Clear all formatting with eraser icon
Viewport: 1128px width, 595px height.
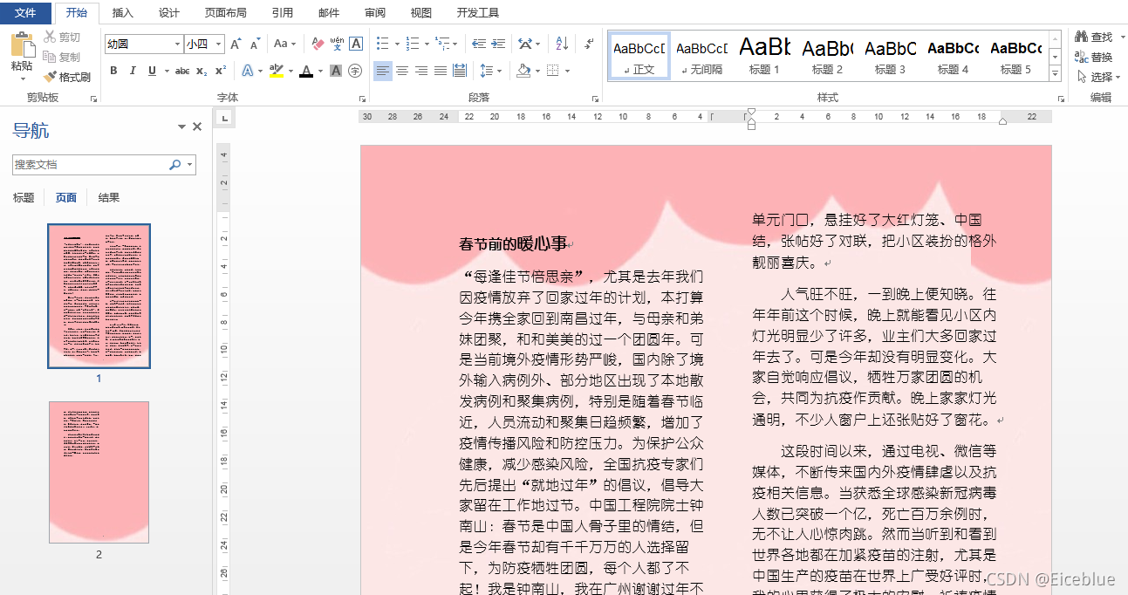(318, 44)
